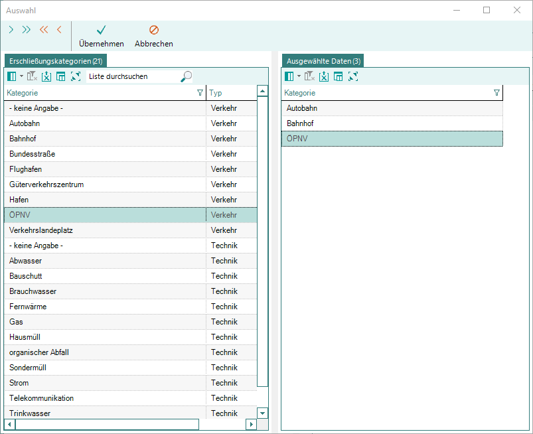Select Flughafen row
This screenshot has width=533, height=434.
coord(131,169)
